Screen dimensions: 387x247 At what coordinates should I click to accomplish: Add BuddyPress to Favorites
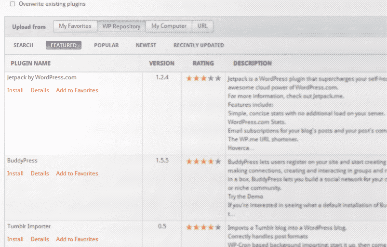77,173
